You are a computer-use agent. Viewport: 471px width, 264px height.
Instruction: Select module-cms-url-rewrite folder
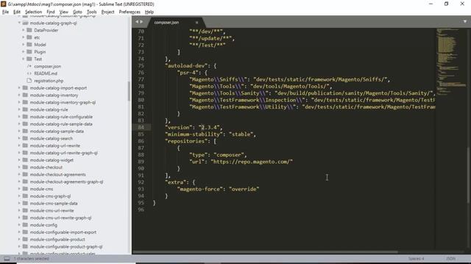[x=52, y=210]
